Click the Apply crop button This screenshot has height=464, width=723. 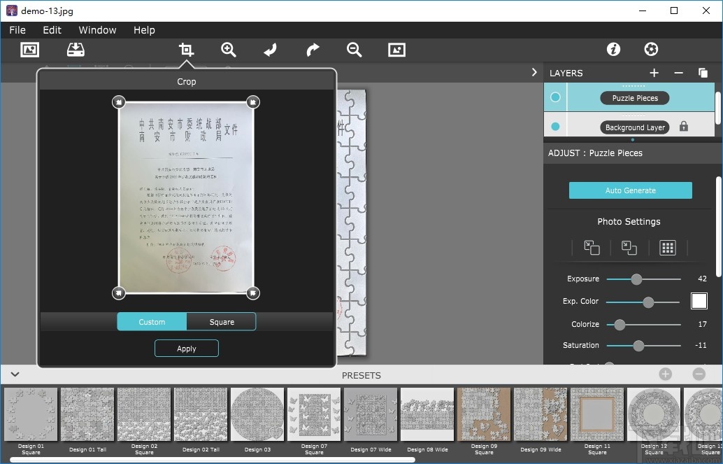point(186,349)
